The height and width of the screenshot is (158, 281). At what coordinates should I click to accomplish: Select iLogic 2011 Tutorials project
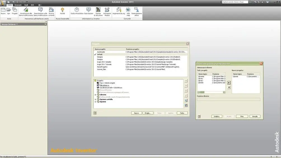(x=141, y=65)
